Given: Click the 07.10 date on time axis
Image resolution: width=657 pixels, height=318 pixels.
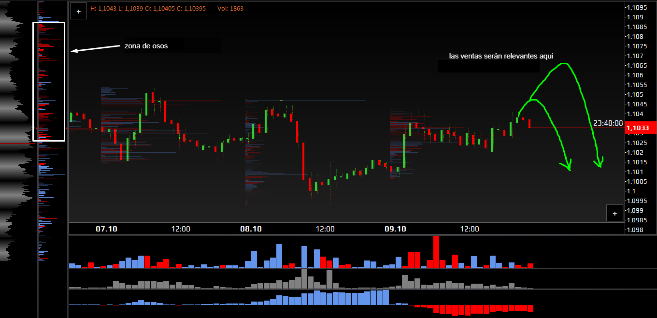Looking at the screenshot, I should point(107,229).
